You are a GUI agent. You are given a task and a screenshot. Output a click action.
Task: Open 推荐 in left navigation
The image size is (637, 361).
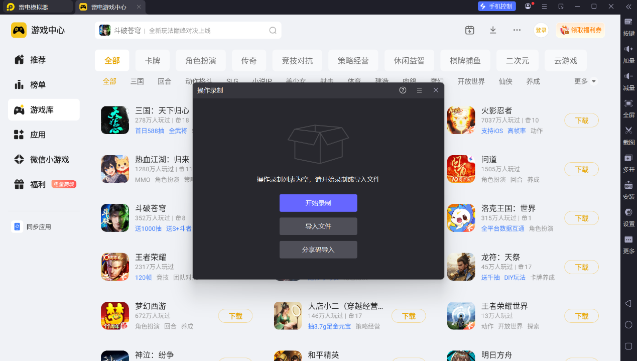44,60
